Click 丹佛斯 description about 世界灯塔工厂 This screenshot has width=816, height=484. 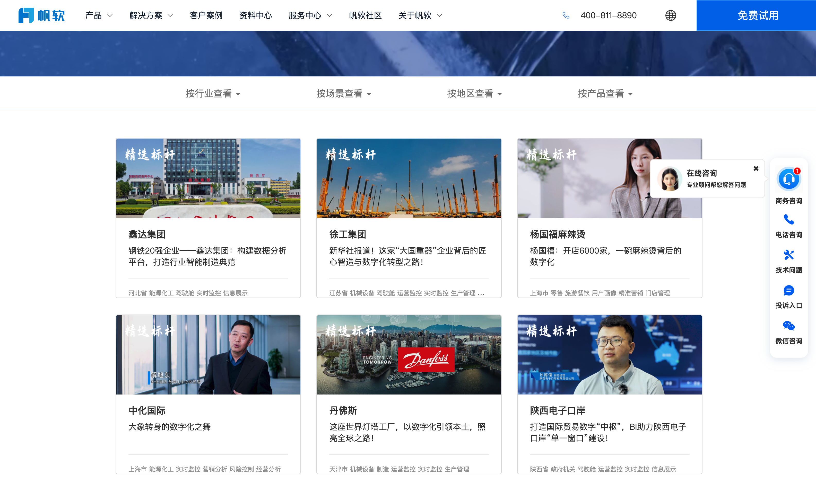[407, 432]
